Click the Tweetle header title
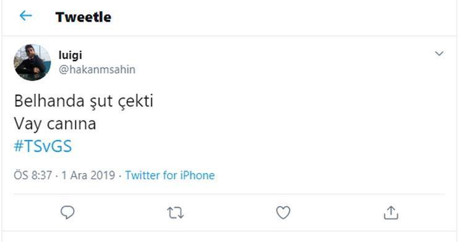This screenshot has width=464, height=242. (x=83, y=17)
